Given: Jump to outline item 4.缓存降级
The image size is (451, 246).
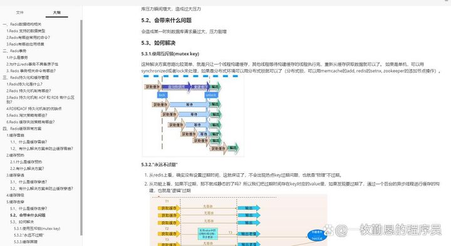Looking at the screenshot, I should coord(15,195).
